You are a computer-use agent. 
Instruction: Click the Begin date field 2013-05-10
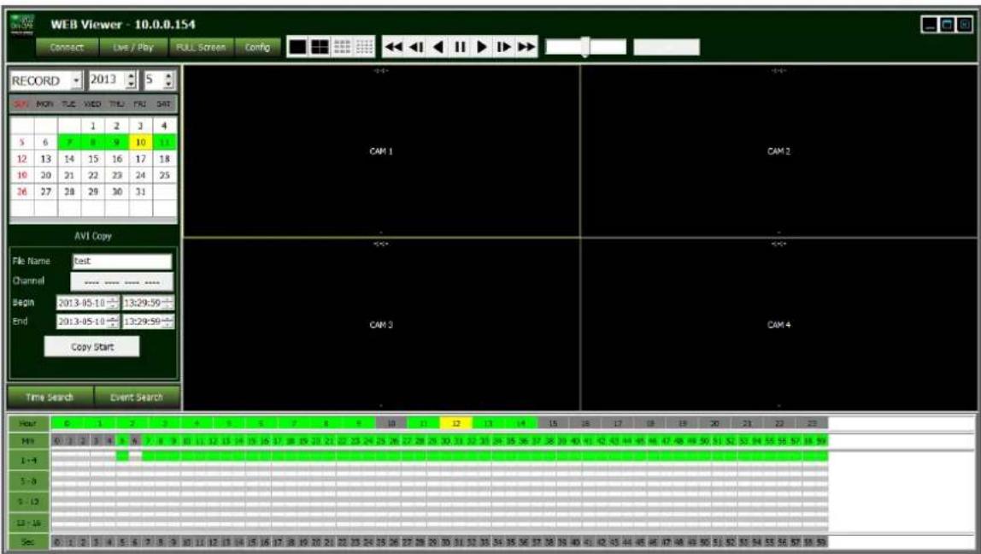(x=87, y=303)
